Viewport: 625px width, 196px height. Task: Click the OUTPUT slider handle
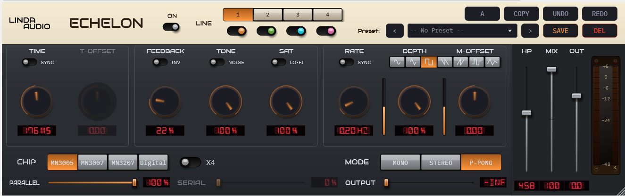(x=386, y=182)
